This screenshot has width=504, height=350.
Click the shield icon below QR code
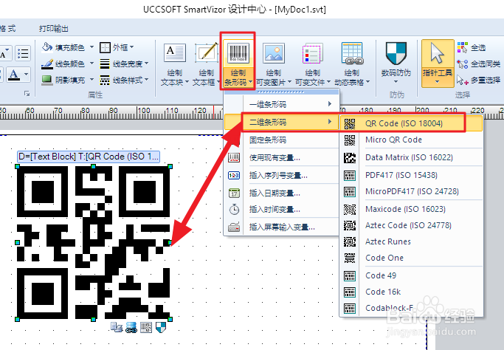(161, 328)
